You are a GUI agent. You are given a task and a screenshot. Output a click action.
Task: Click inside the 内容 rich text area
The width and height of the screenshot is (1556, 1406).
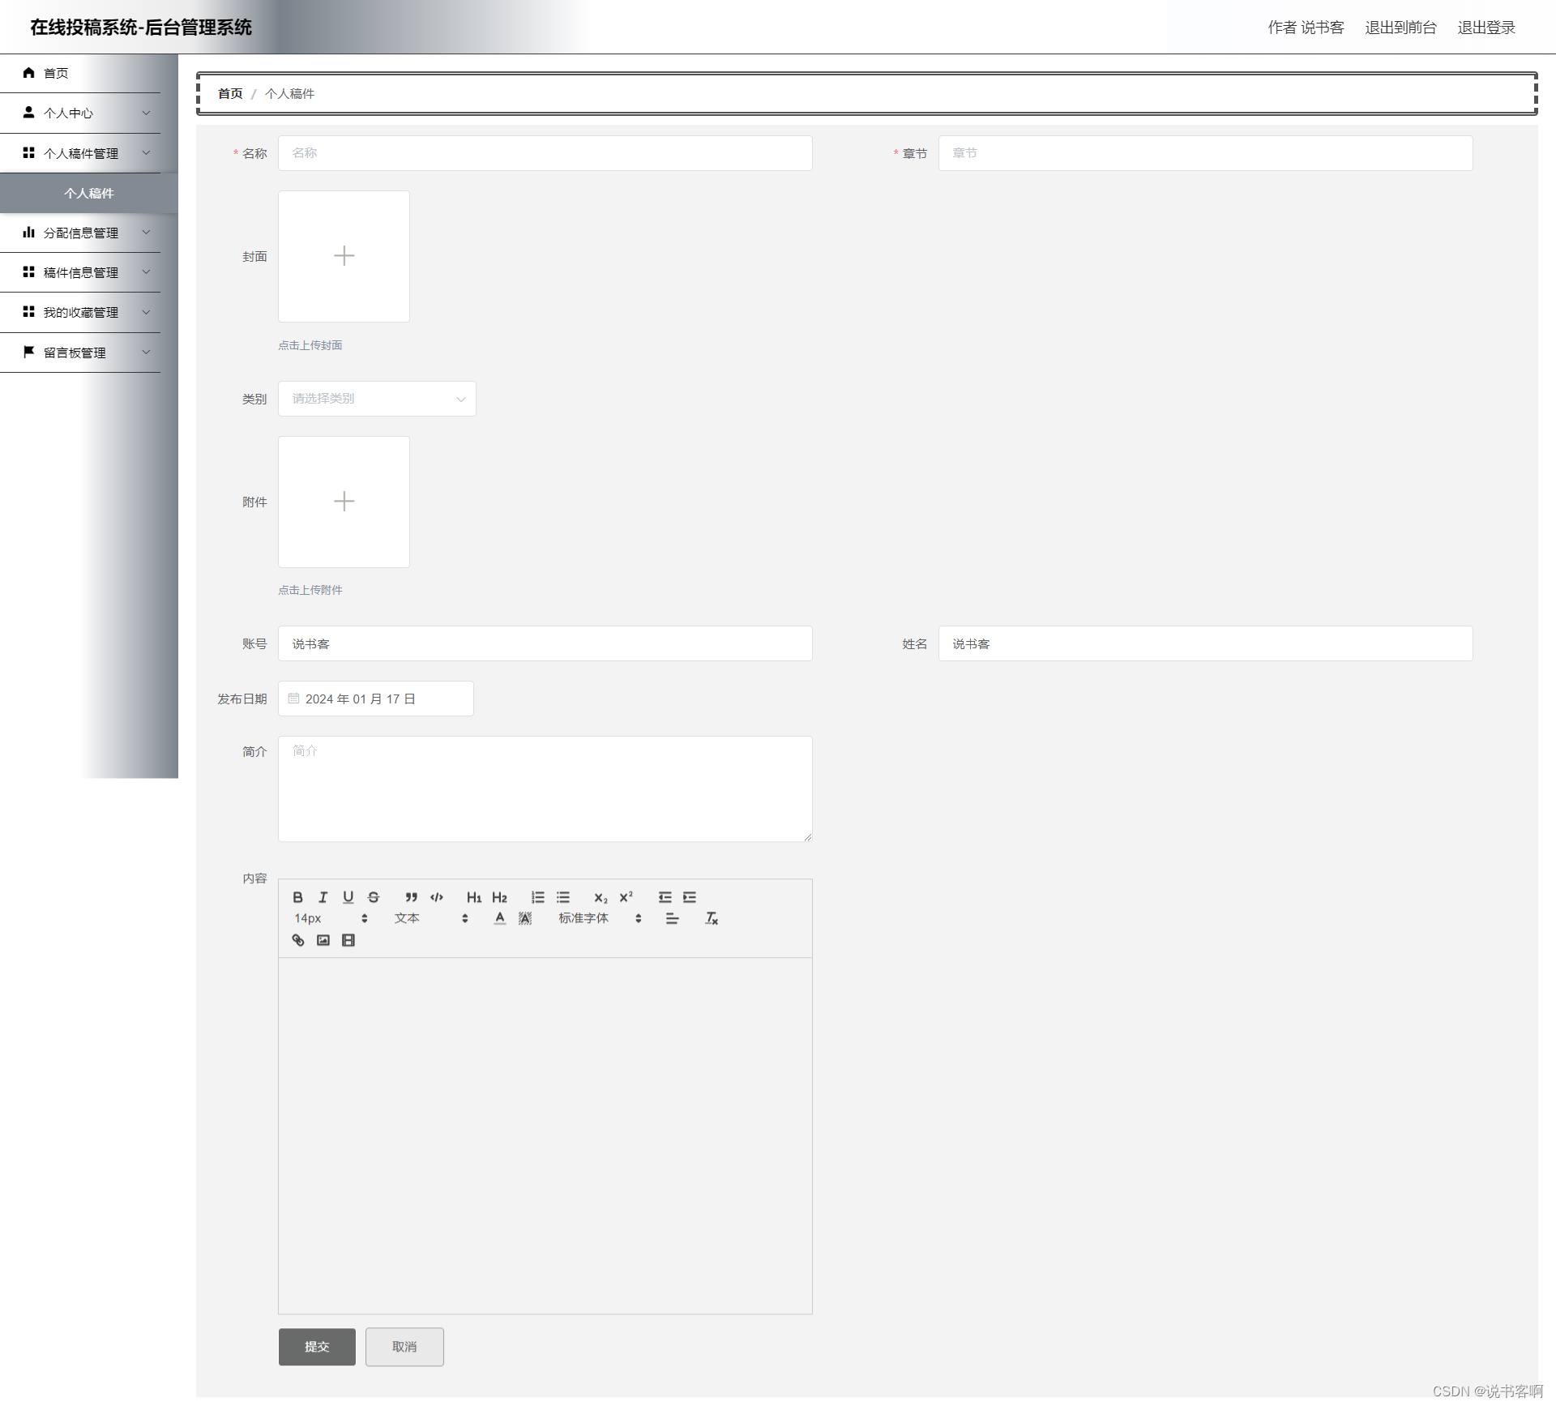(545, 1135)
